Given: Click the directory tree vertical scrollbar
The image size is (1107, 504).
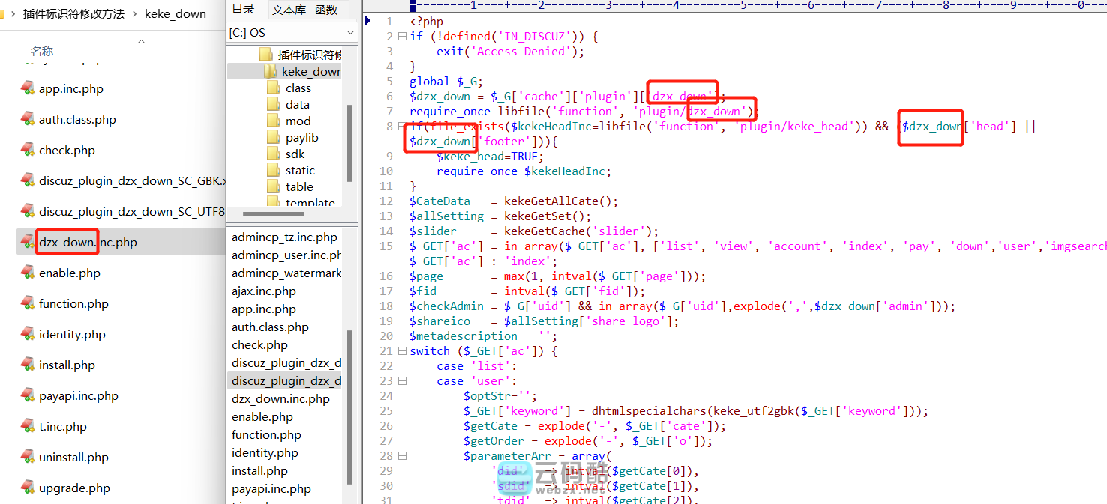Looking at the screenshot, I should pos(349,142).
